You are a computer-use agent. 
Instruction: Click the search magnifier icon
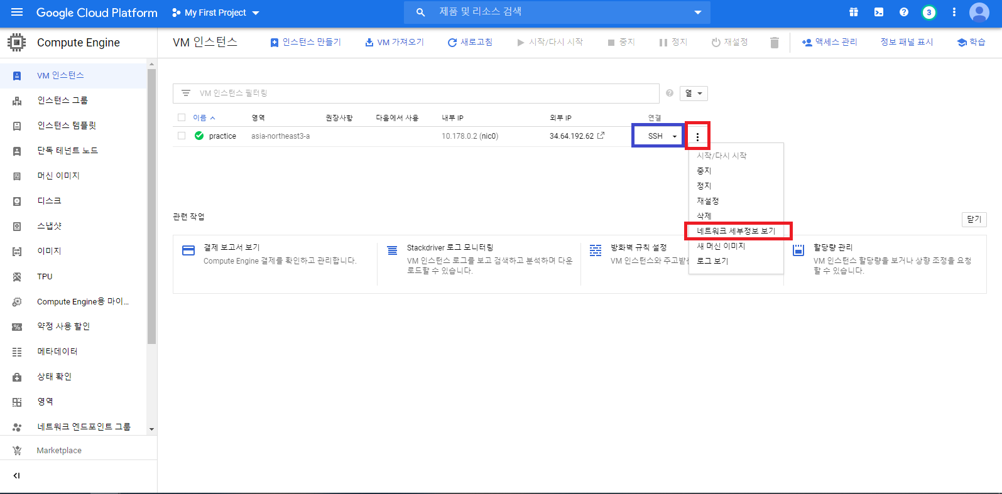(420, 13)
